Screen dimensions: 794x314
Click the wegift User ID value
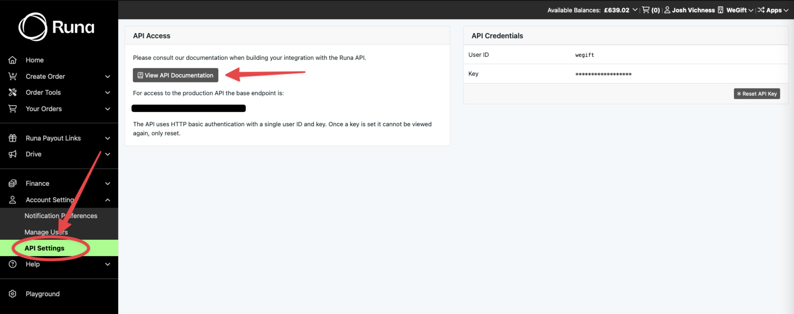pos(585,55)
